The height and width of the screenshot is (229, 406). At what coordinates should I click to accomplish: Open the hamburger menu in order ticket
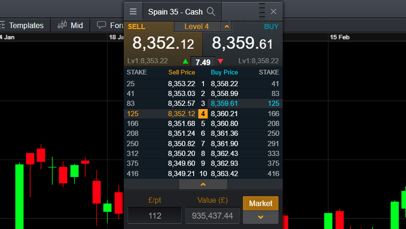(133, 12)
